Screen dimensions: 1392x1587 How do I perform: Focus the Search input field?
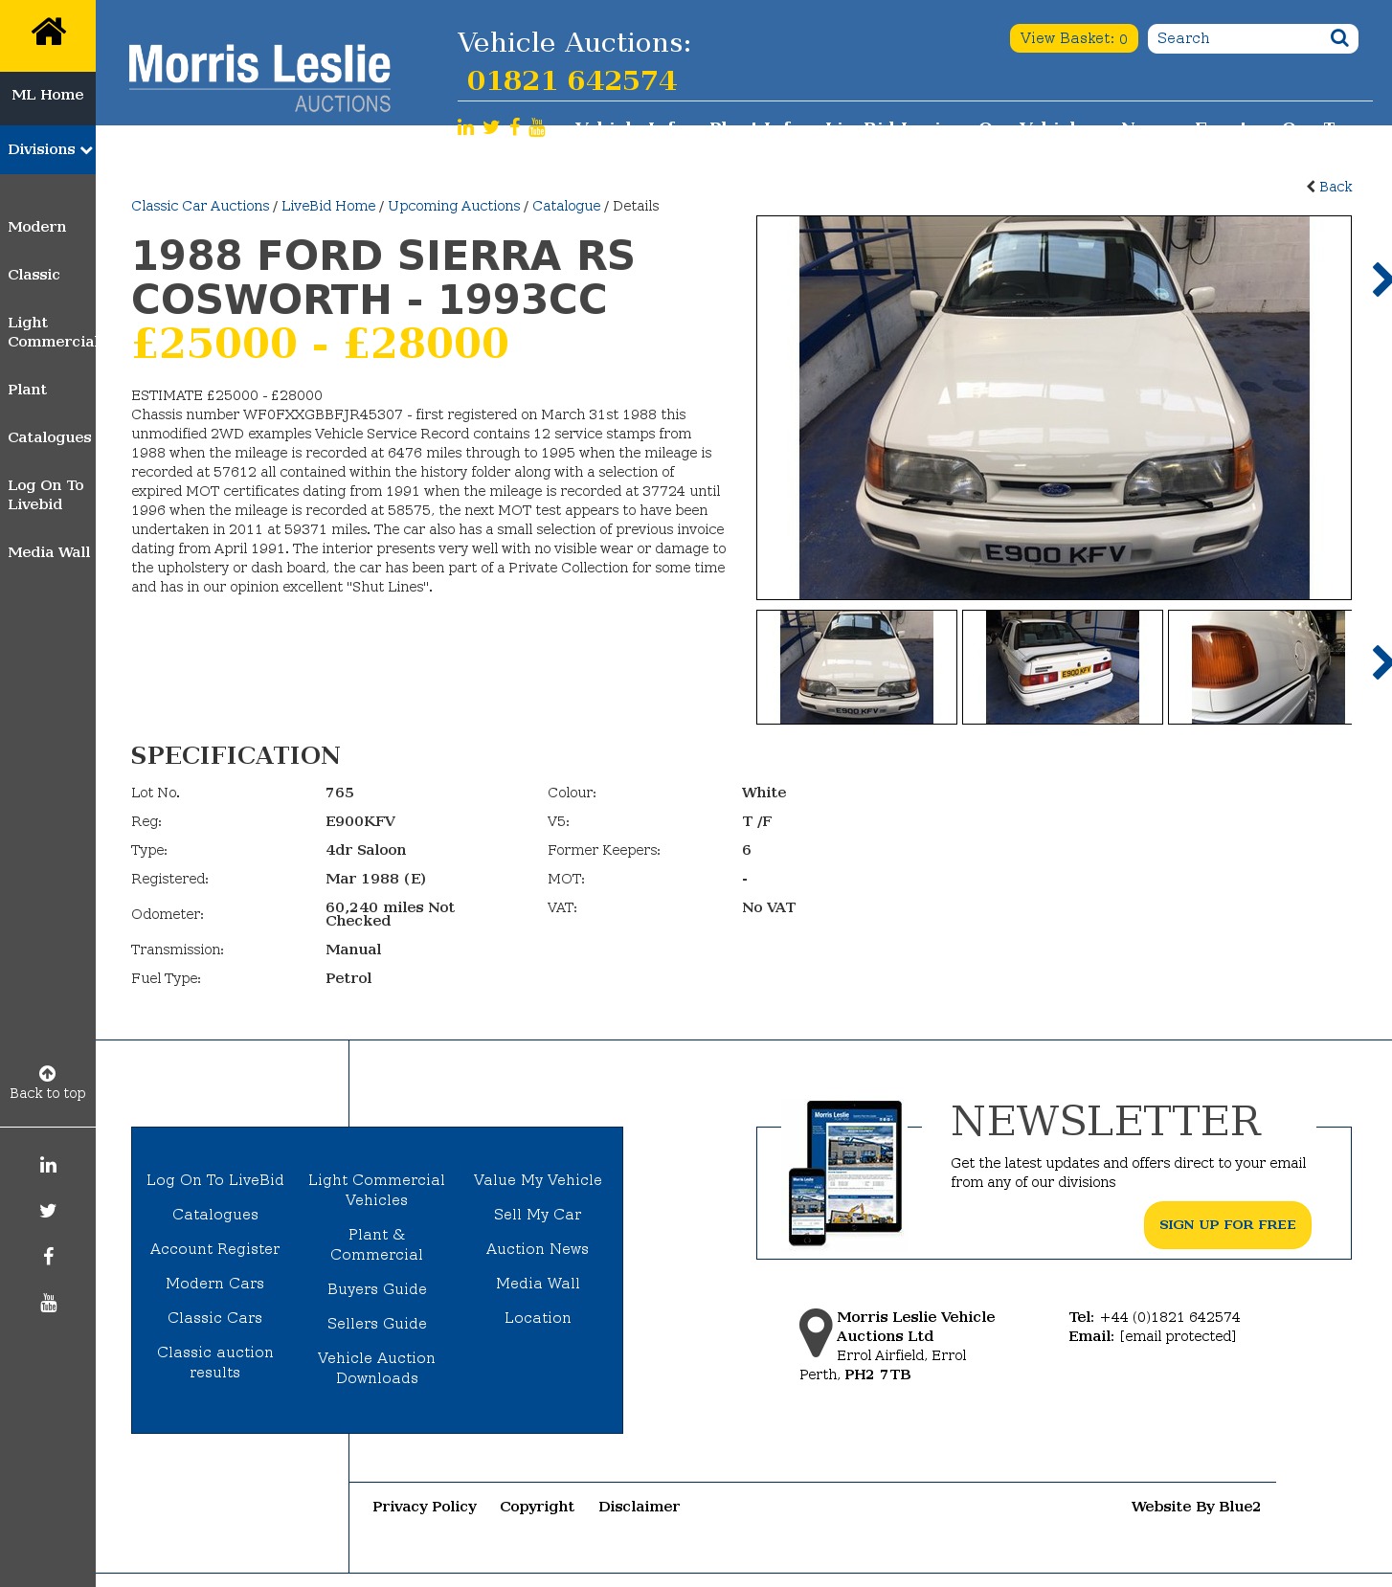pyautogui.click(x=1240, y=38)
